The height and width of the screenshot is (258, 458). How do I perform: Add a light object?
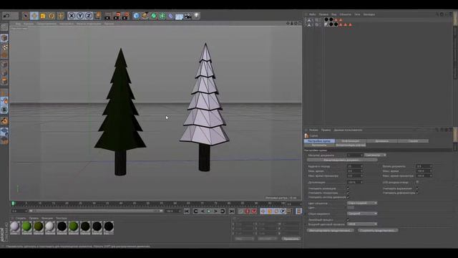point(197,16)
